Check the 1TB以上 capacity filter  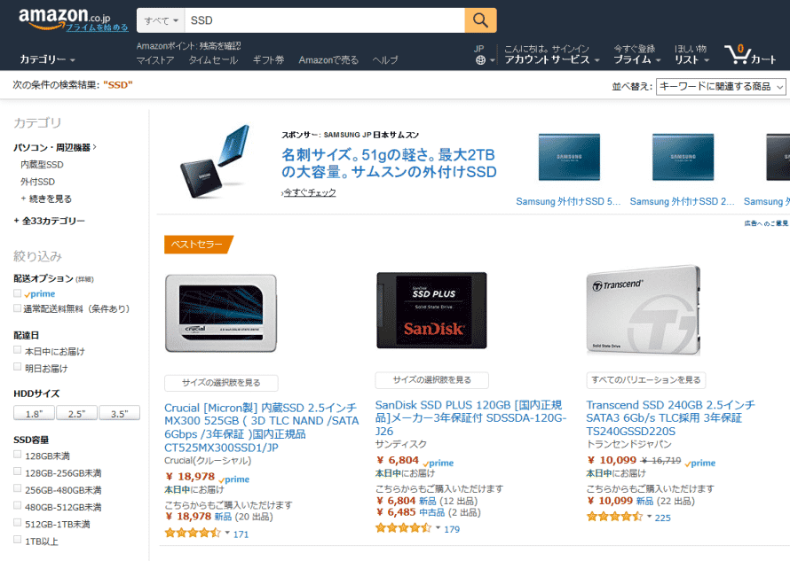click(18, 540)
